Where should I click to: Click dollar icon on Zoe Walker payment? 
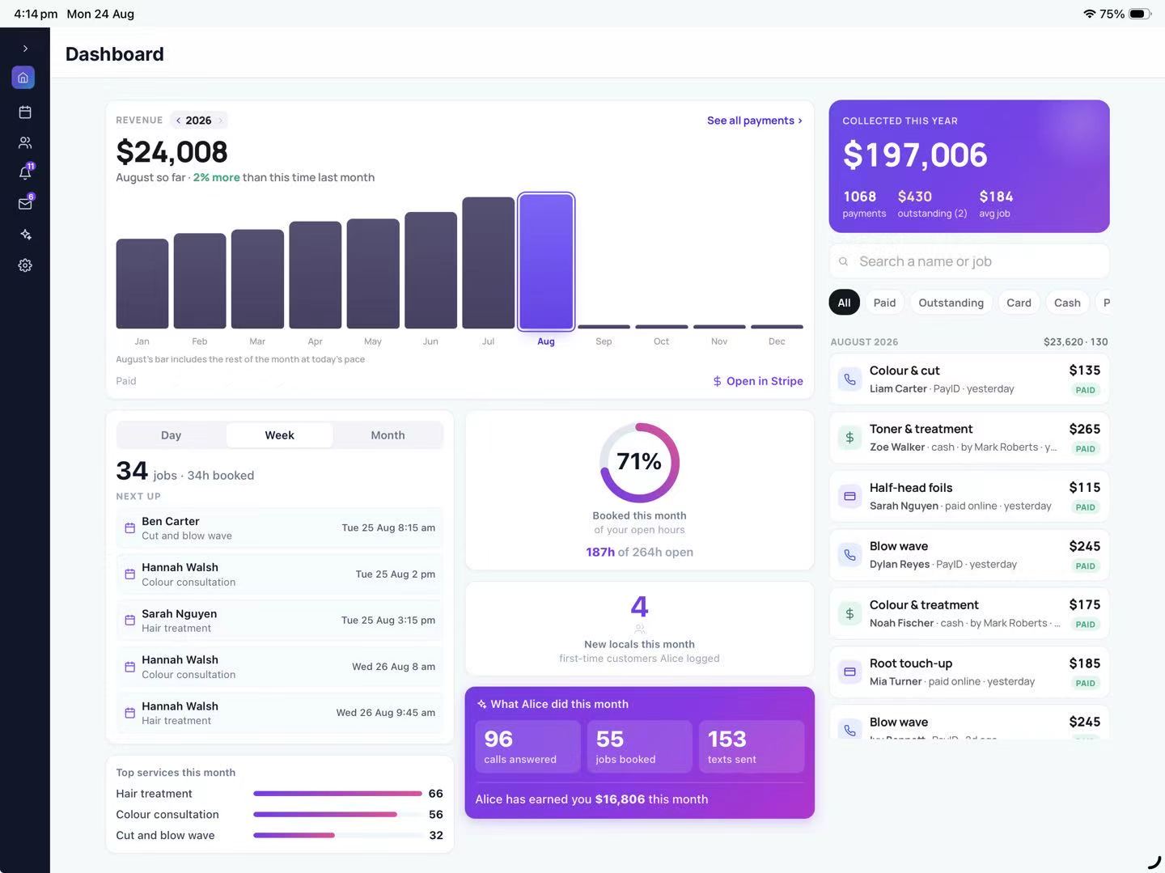[849, 438]
